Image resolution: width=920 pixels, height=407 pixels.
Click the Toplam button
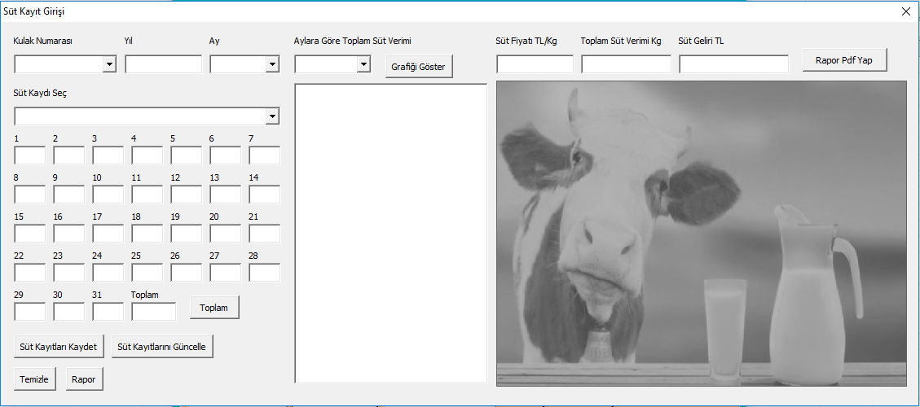pos(214,308)
